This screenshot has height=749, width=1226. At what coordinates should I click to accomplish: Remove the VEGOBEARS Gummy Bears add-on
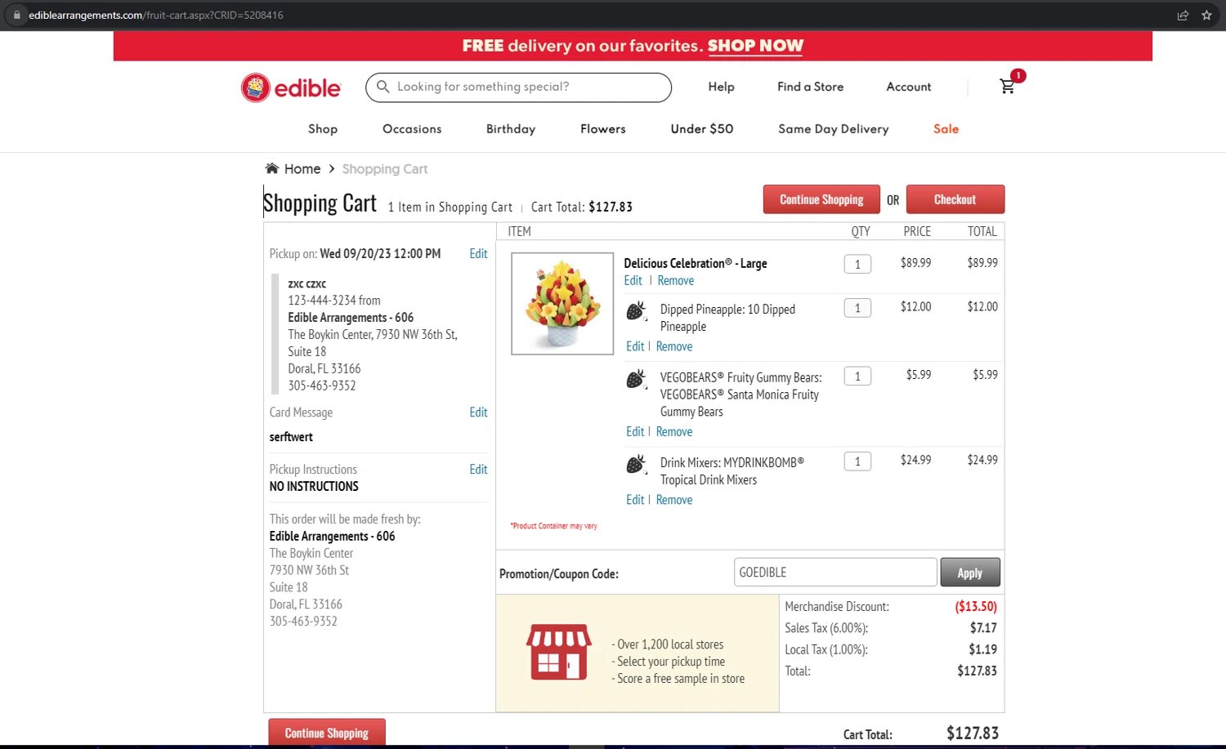pos(674,432)
